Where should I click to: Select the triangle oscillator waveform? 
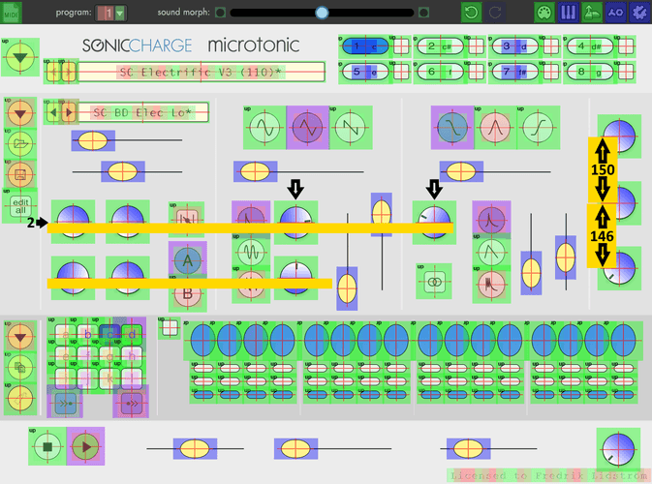click(307, 128)
